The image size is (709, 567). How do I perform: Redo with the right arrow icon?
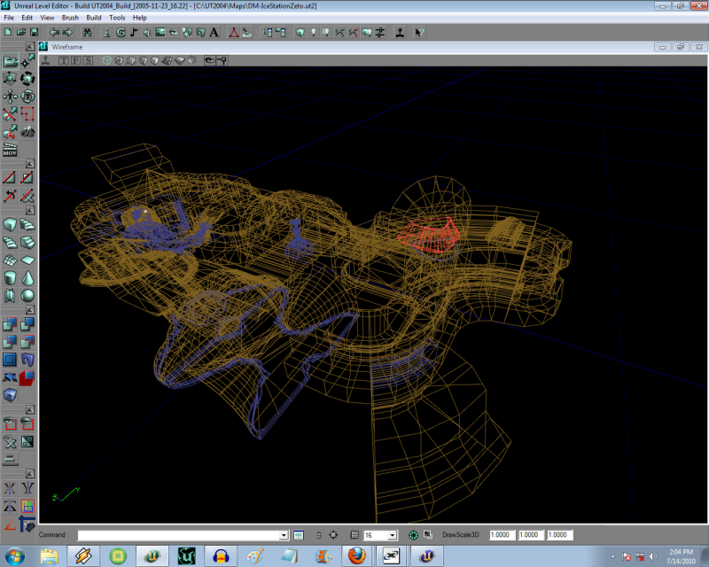67,32
